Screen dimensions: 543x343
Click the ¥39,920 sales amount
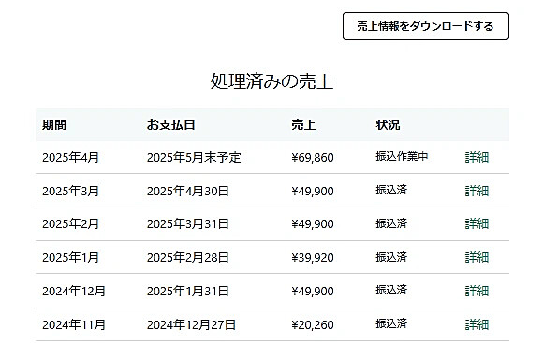(x=313, y=258)
